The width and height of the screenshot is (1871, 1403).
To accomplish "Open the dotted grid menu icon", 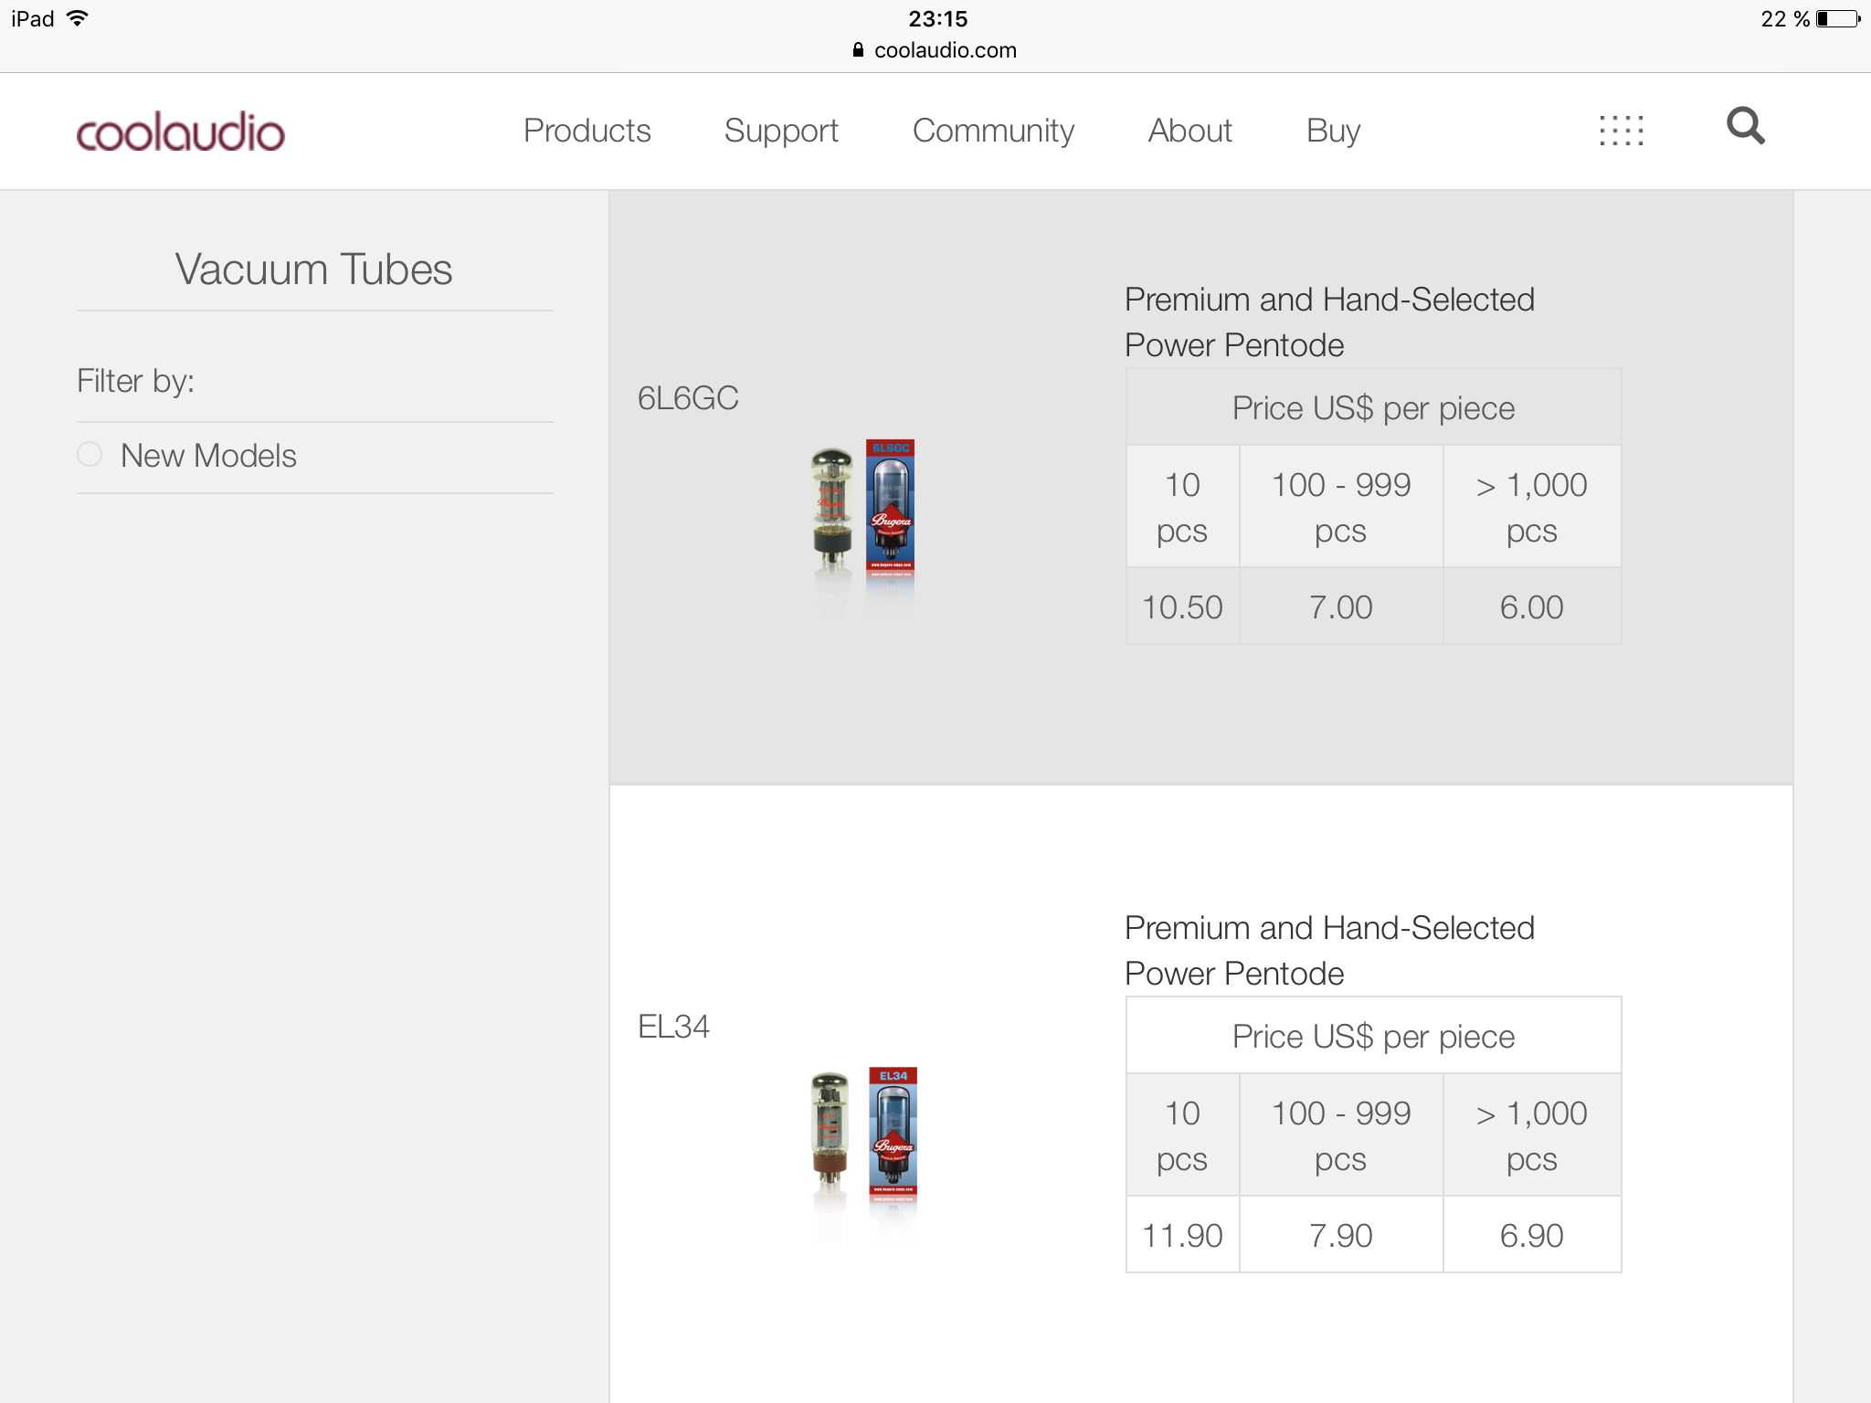I will [x=1622, y=131].
